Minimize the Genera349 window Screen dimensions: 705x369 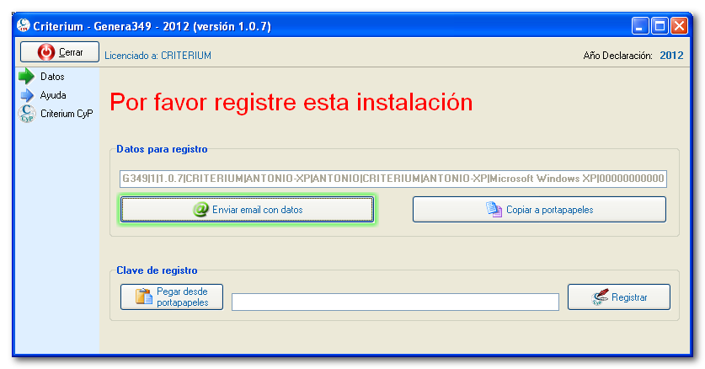tap(640, 26)
